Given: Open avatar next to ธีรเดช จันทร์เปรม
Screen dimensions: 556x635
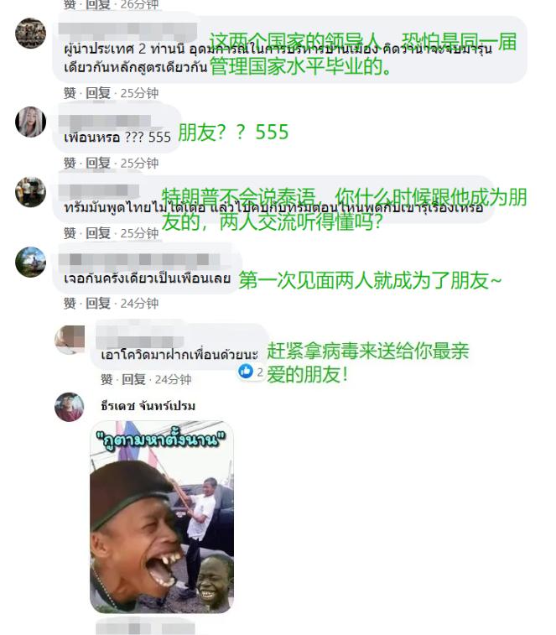Looking at the screenshot, I should pos(70,407).
